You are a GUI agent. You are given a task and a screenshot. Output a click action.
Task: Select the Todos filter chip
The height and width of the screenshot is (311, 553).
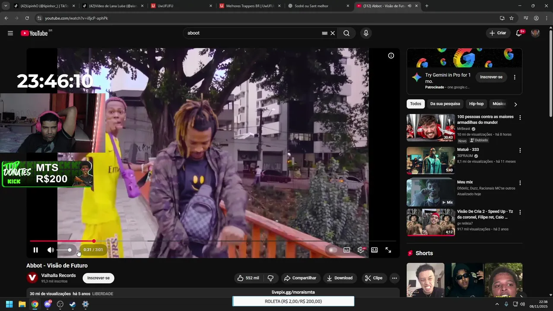pyautogui.click(x=416, y=104)
